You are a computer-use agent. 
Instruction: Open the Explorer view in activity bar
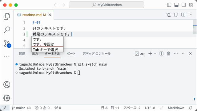tap(7, 16)
